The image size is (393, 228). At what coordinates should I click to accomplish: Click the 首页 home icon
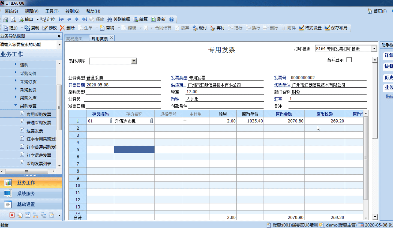[x=370, y=11]
